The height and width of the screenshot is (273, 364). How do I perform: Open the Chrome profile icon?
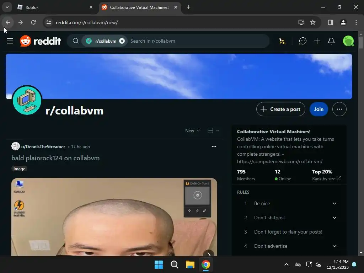coord(343,22)
